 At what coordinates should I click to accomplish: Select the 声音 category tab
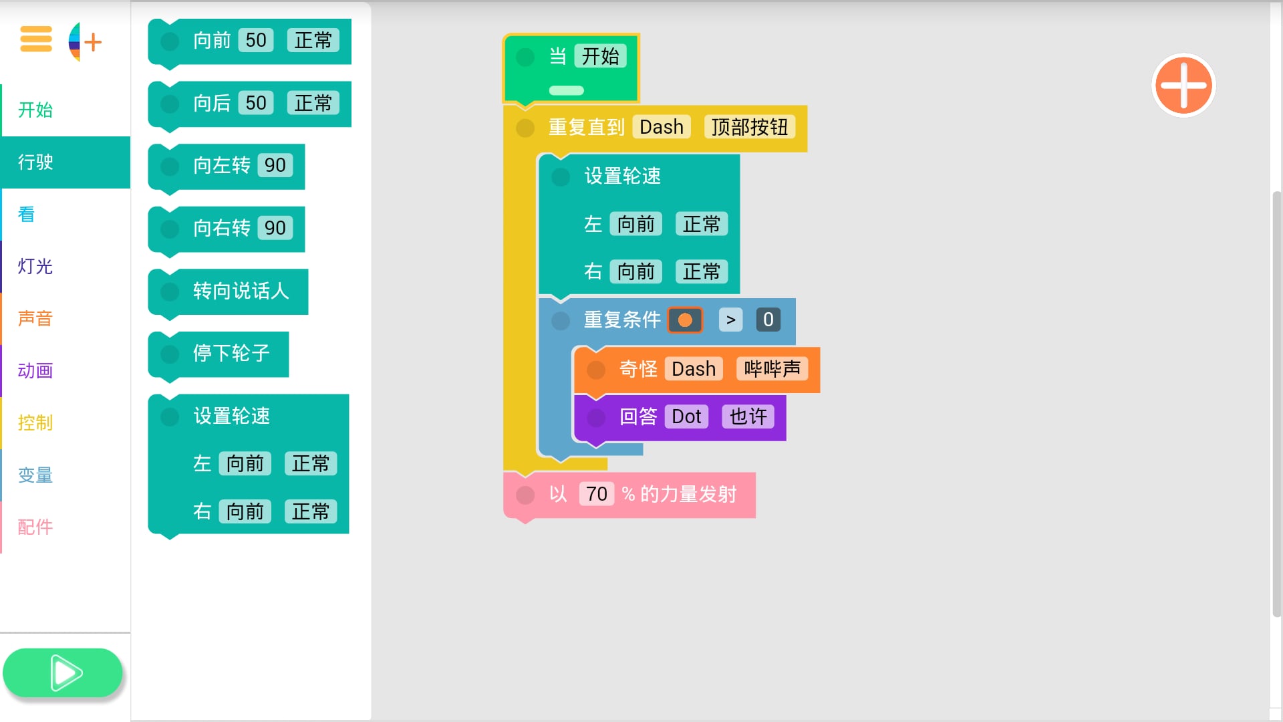(x=65, y=318)
